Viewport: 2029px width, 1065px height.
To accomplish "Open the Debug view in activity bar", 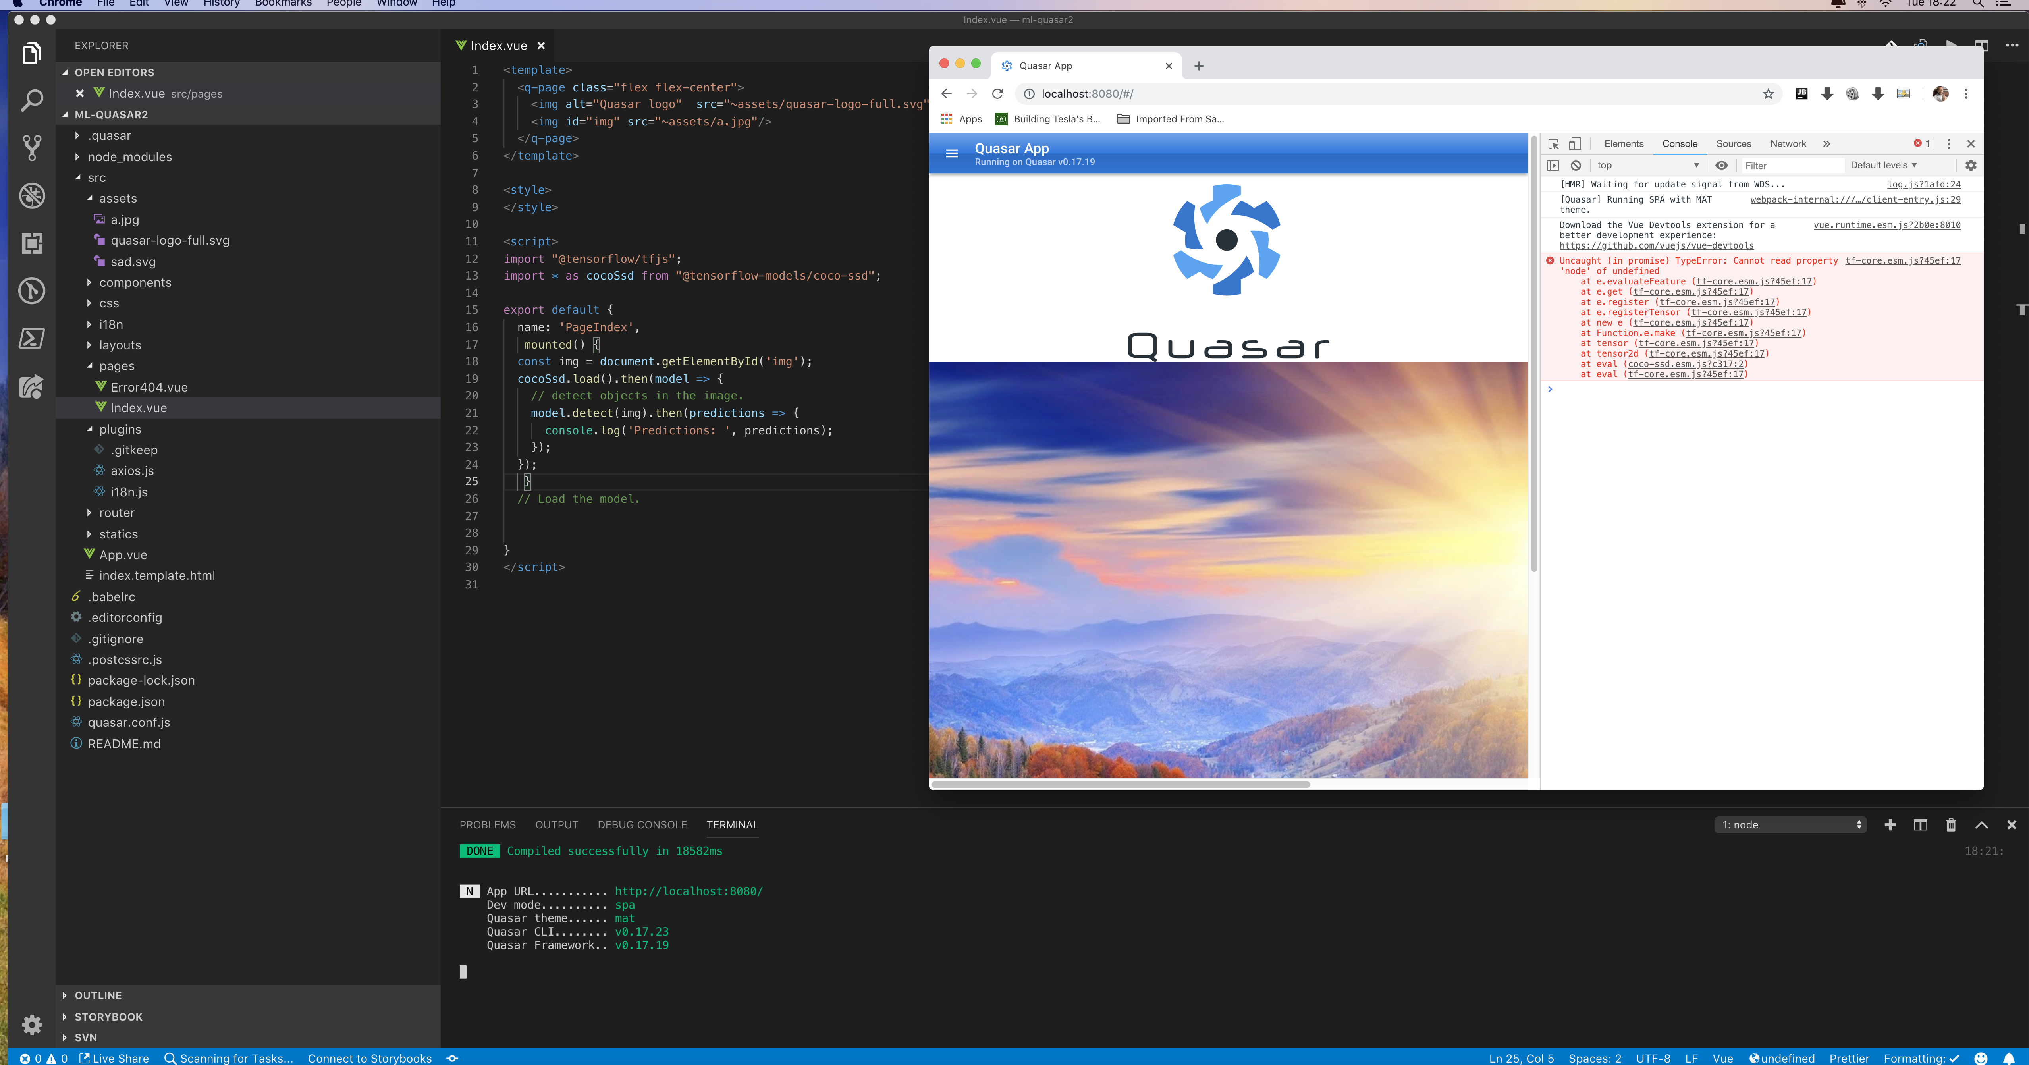I will [x=31, y=195].
